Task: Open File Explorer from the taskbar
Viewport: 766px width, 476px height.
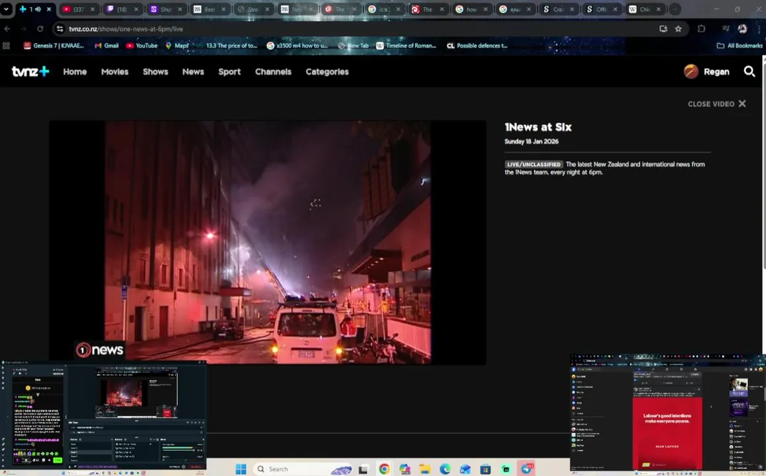Action: tap(425, 469)
